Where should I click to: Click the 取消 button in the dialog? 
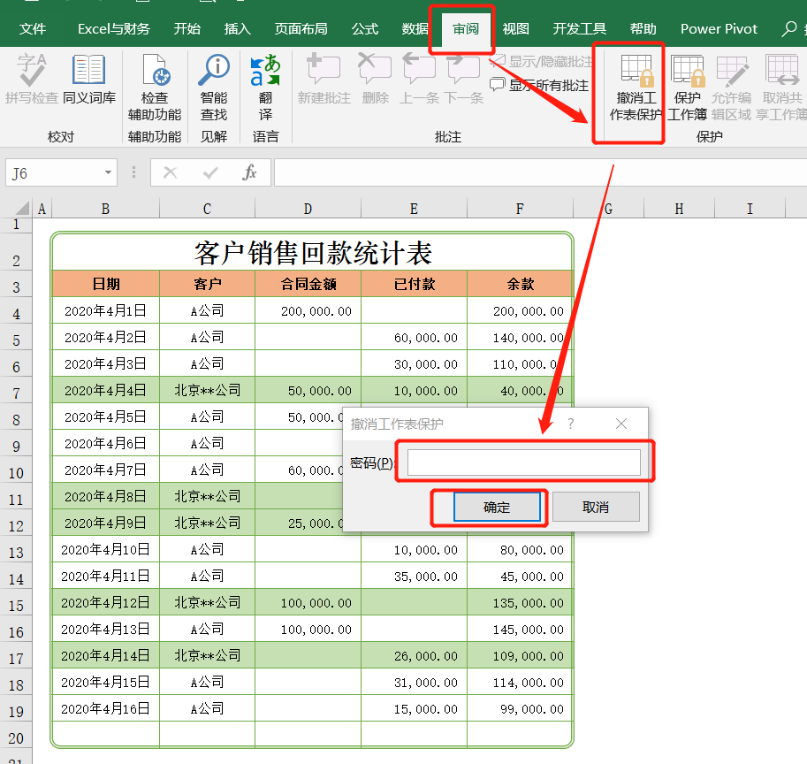coord(596,507)
